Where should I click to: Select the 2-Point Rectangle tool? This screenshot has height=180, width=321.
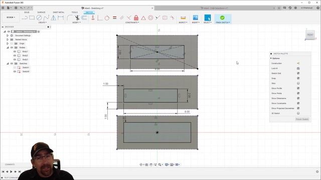tap(32, 18)
